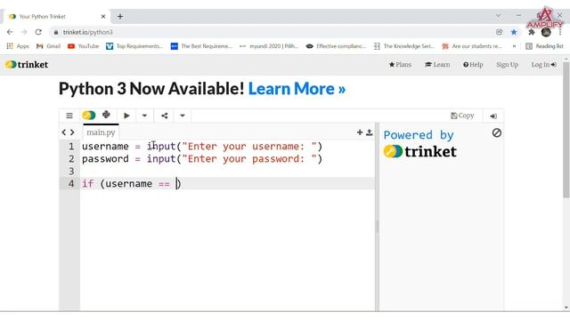Open the Reading list
Viewport: 570px width, 320px height.
544,46
